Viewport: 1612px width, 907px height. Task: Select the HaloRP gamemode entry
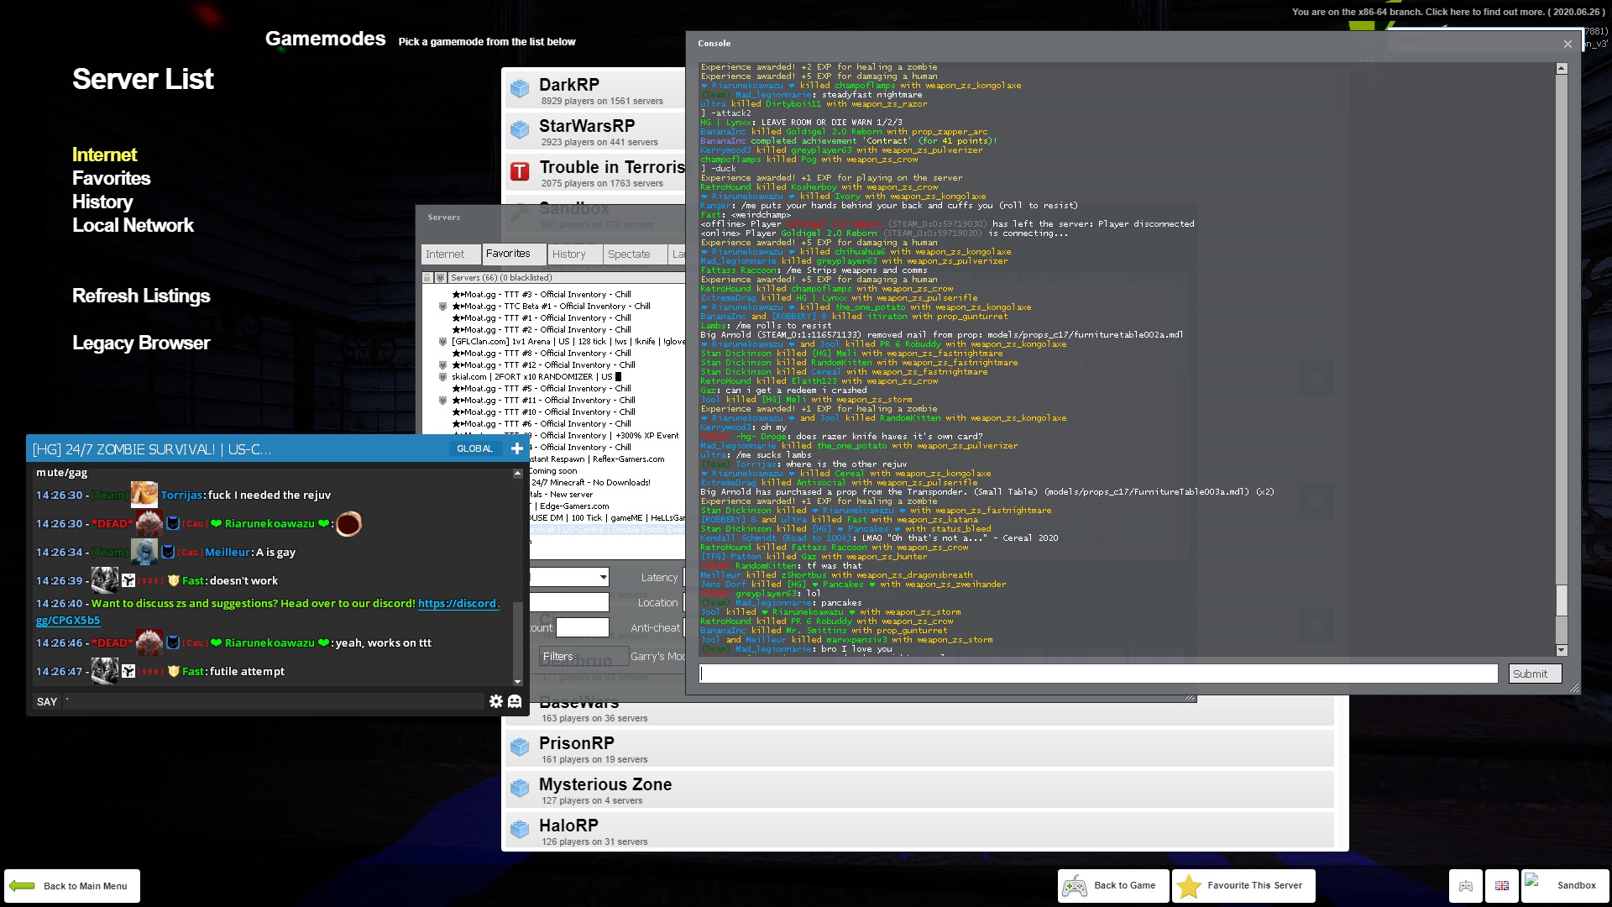coord(919,830)
